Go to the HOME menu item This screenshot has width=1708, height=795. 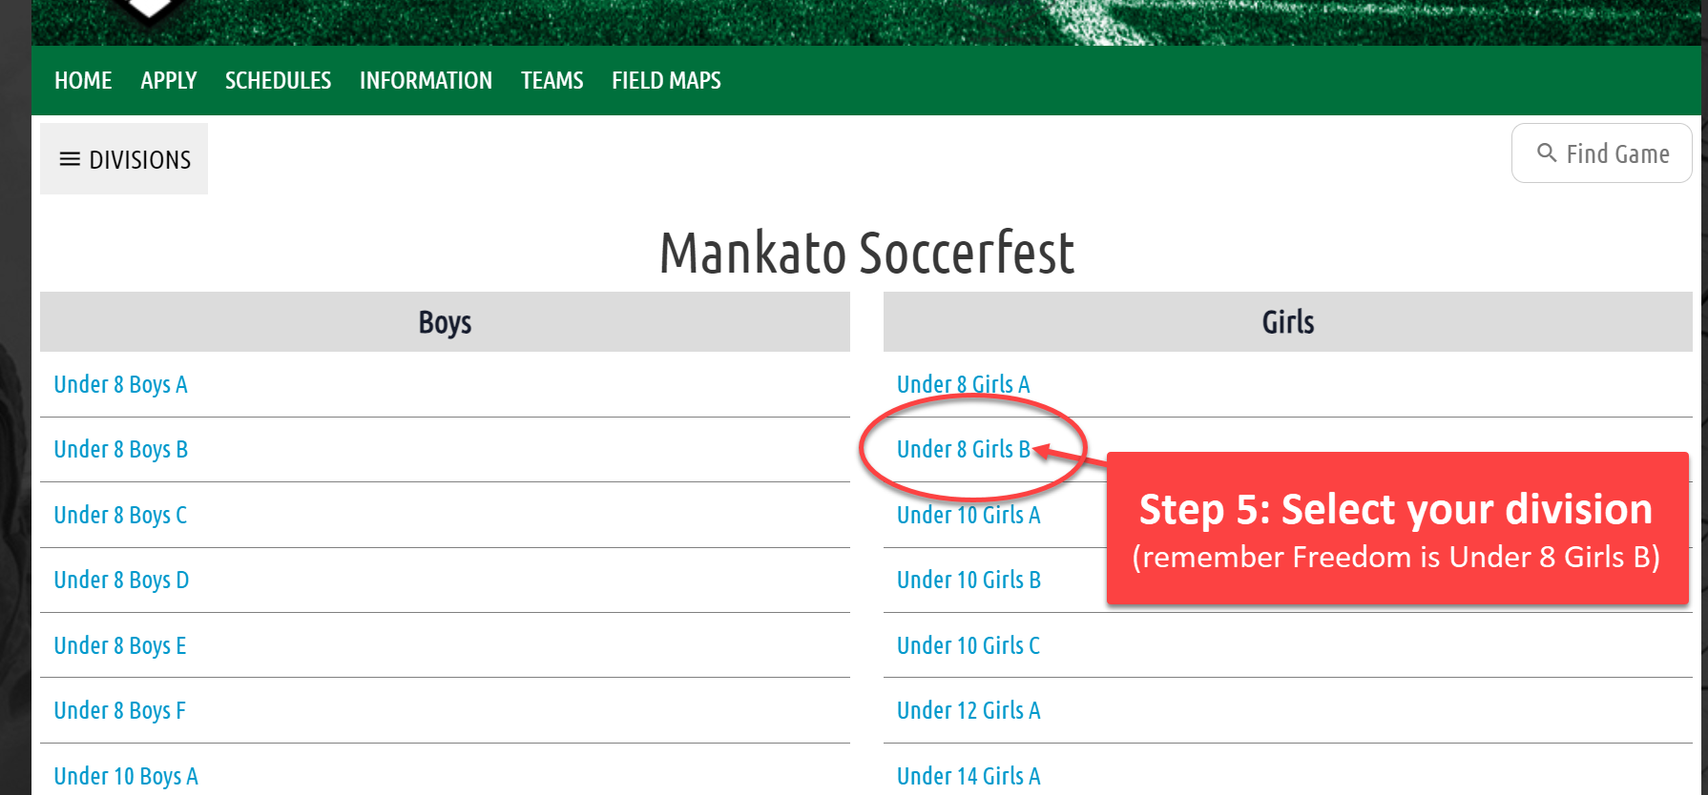[83, 81]
